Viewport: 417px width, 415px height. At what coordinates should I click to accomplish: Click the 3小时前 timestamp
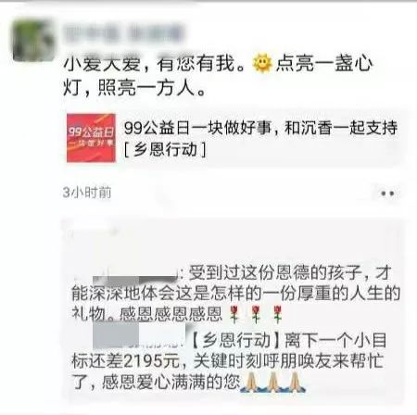click(x=87, y=193)
